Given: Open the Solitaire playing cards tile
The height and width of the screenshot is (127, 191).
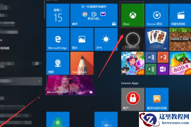Looking at the screenshot, I should (157, 39).
